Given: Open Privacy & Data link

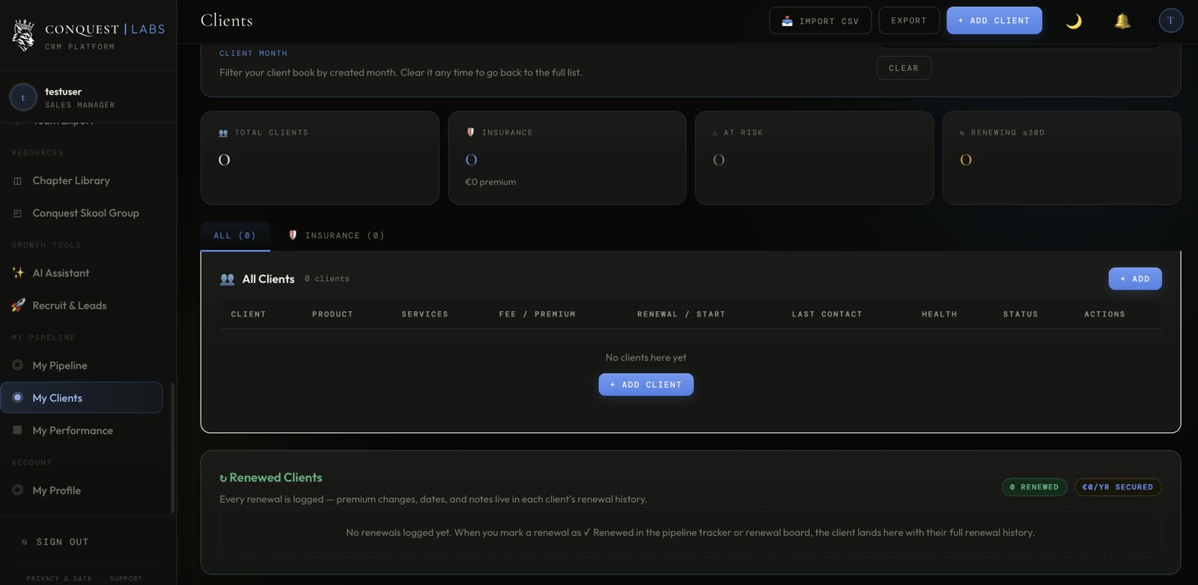Looking at the screenshot, I should (x=59, y=578).
